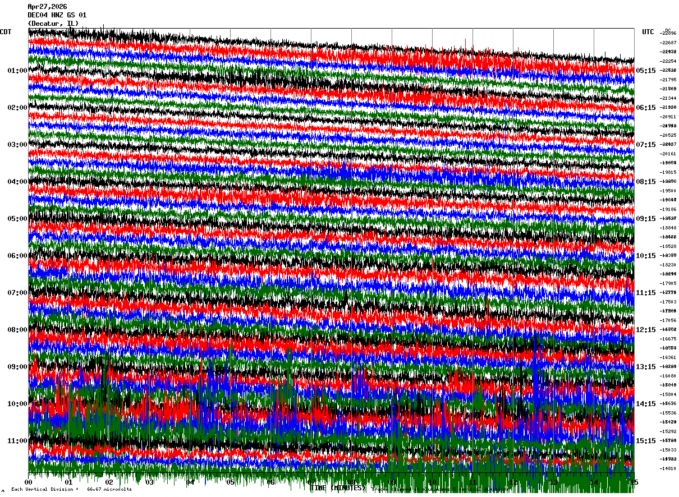Click the DC offset value -16080

[x=669, y=376]
